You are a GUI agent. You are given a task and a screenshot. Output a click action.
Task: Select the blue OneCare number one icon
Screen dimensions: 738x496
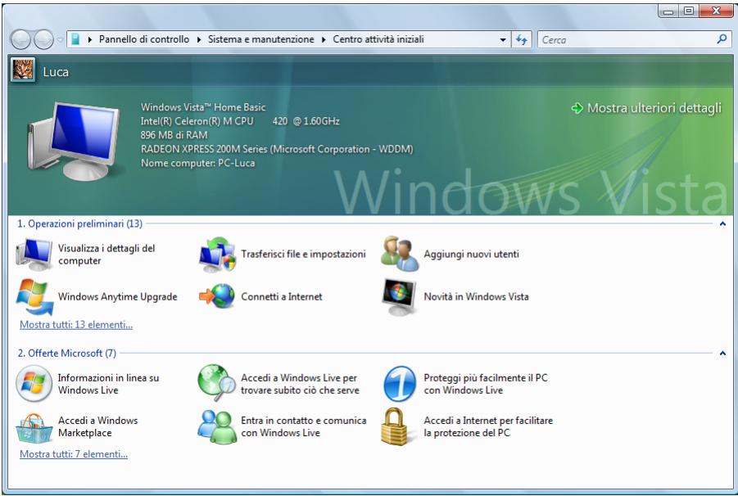coord(400,384)
